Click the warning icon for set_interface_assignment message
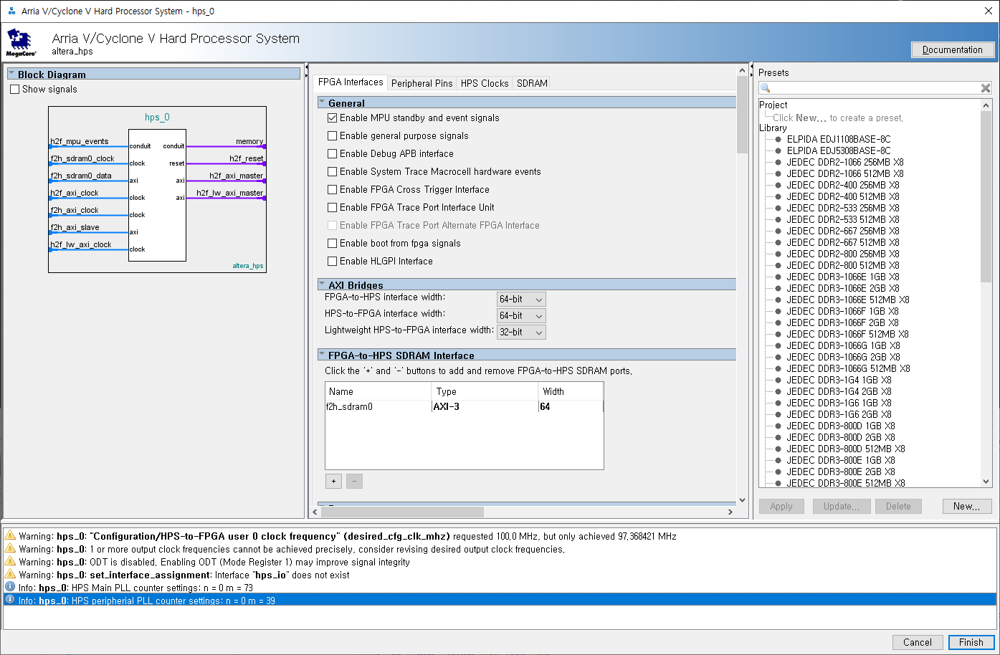Screen dimensions: 1000x655 pos(10,575)
